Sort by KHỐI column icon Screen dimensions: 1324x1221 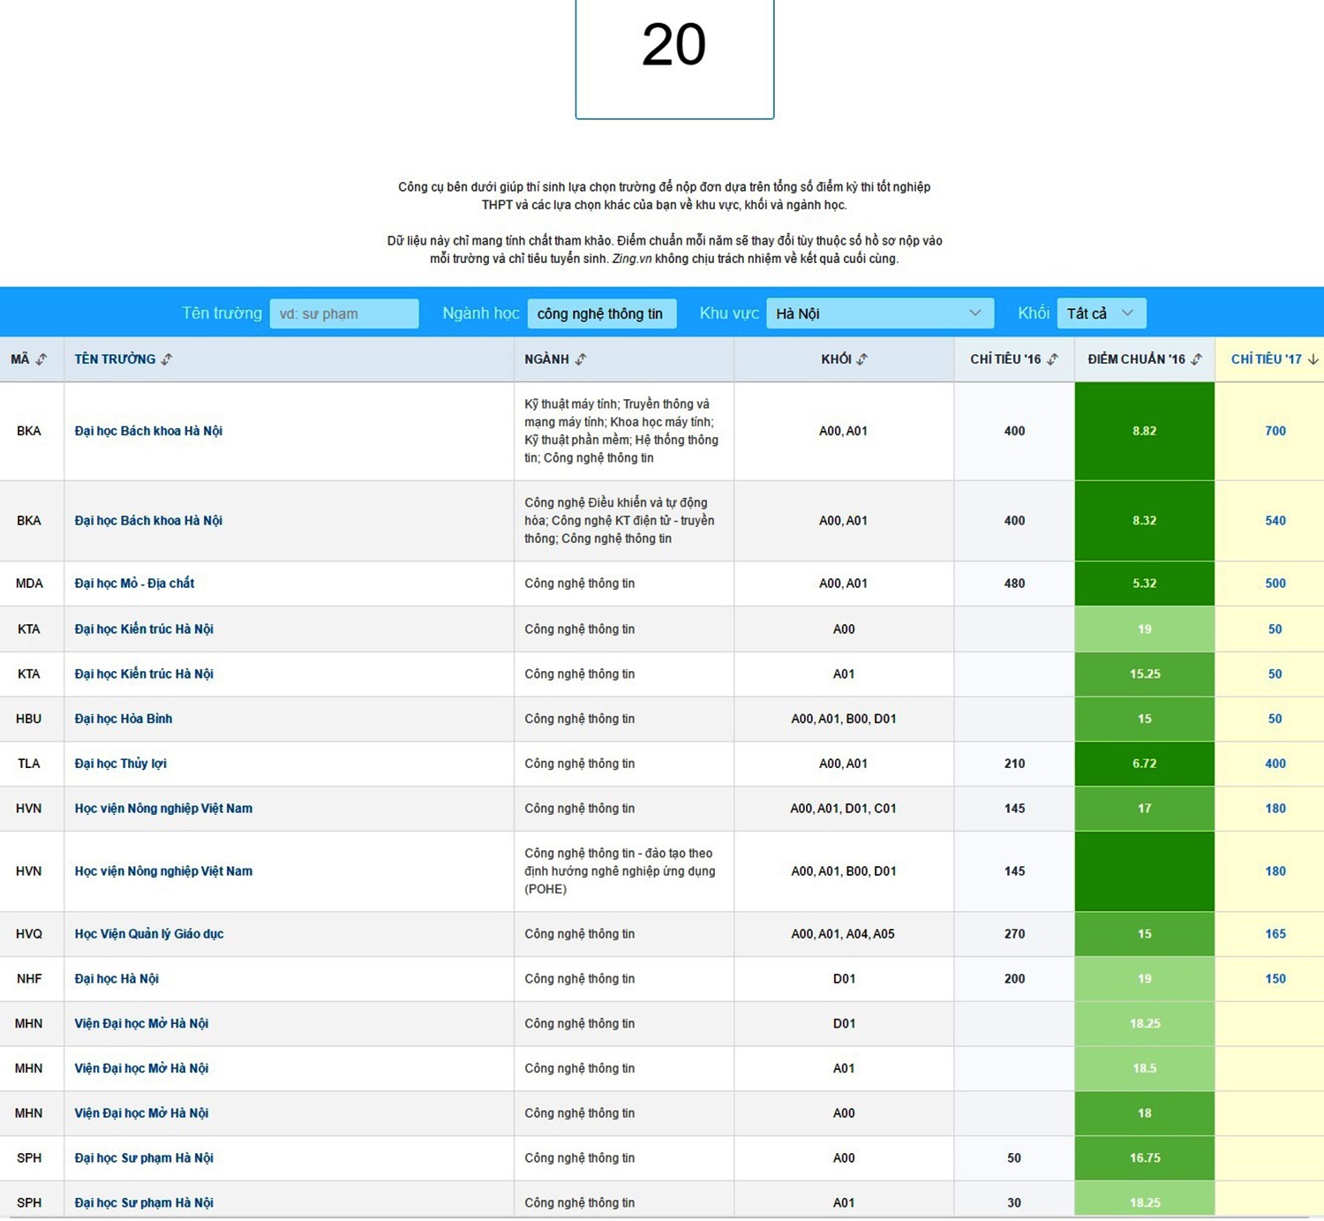pos(862,359)
